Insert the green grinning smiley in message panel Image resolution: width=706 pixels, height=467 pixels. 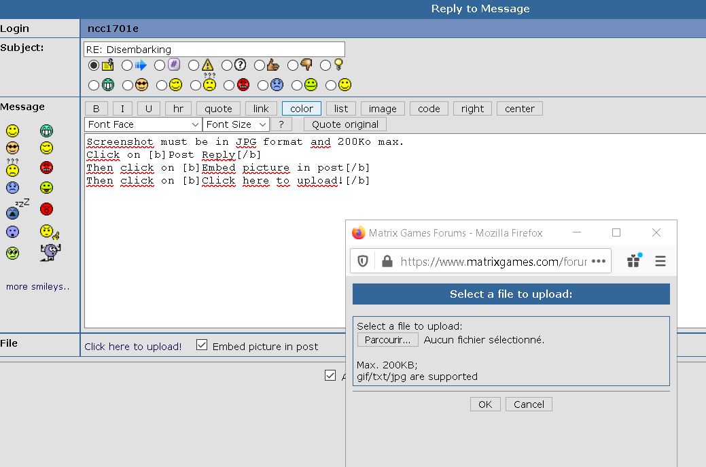(46, 131)
